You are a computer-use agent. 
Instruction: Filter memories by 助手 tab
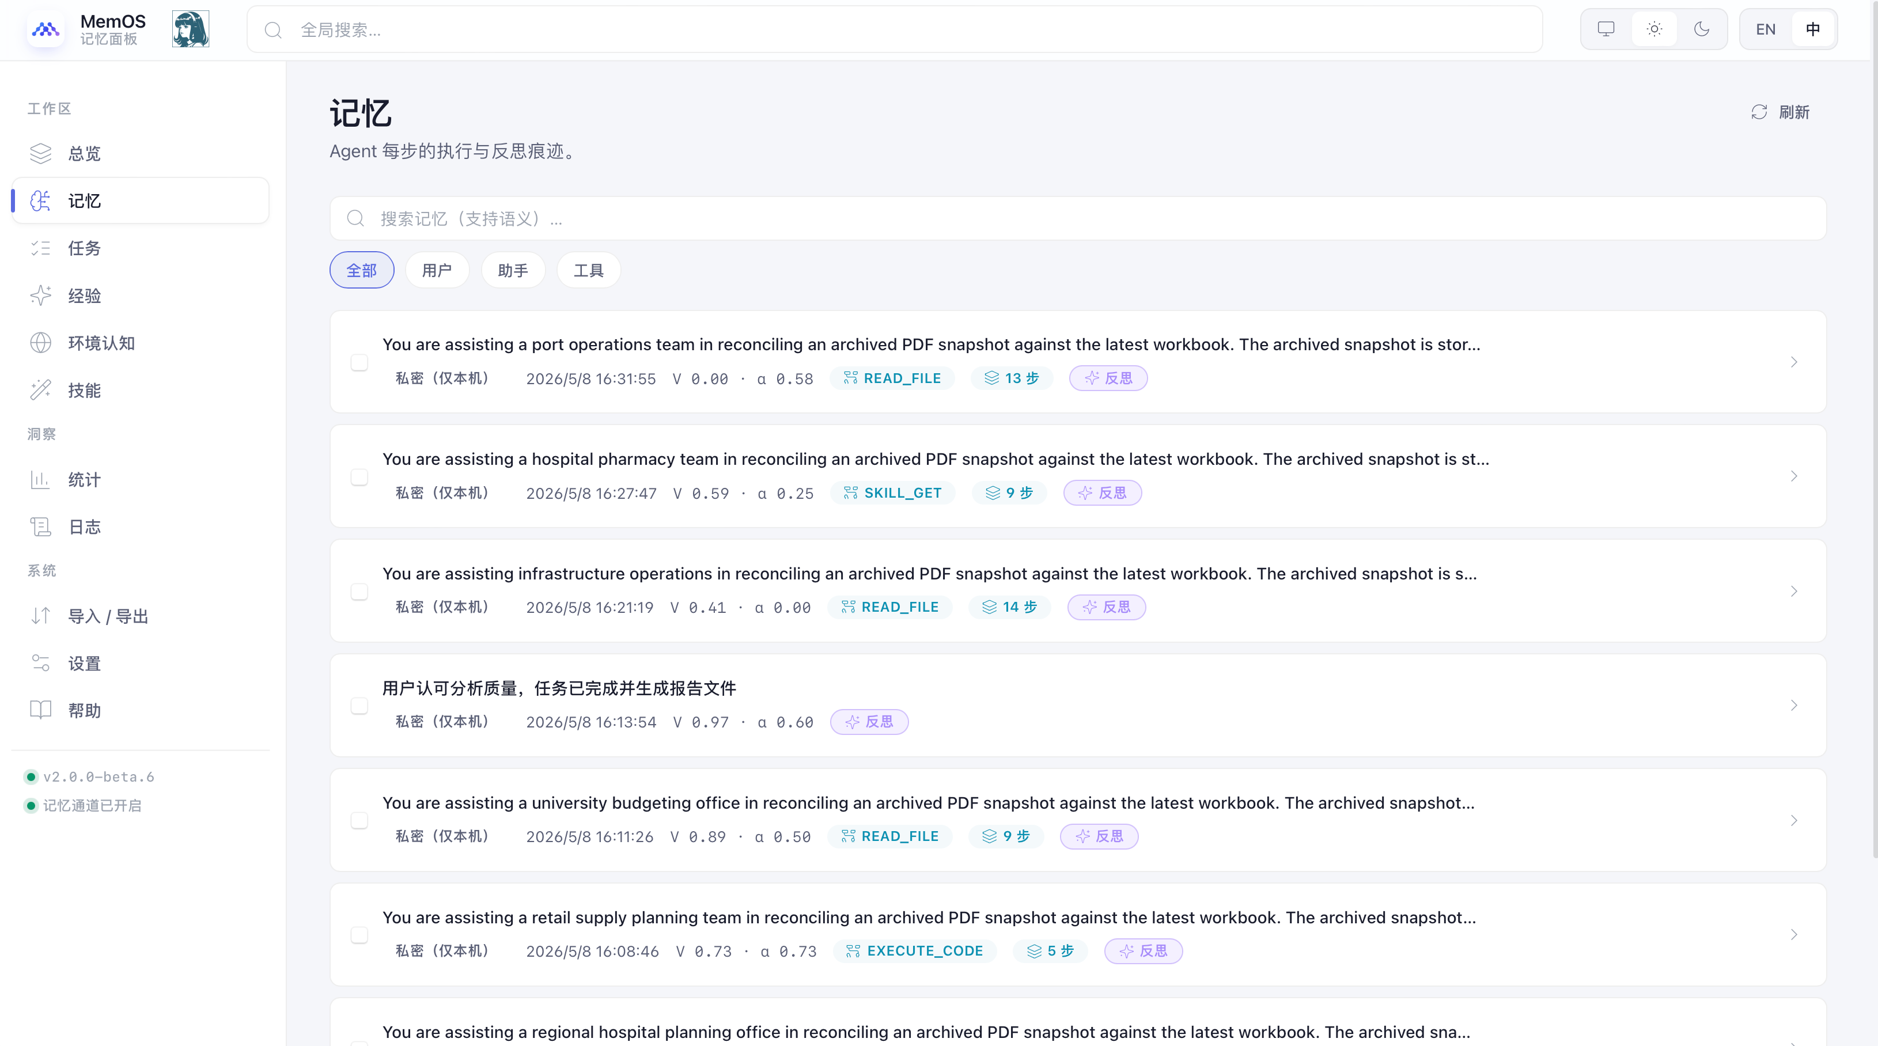tap(513, 271)
